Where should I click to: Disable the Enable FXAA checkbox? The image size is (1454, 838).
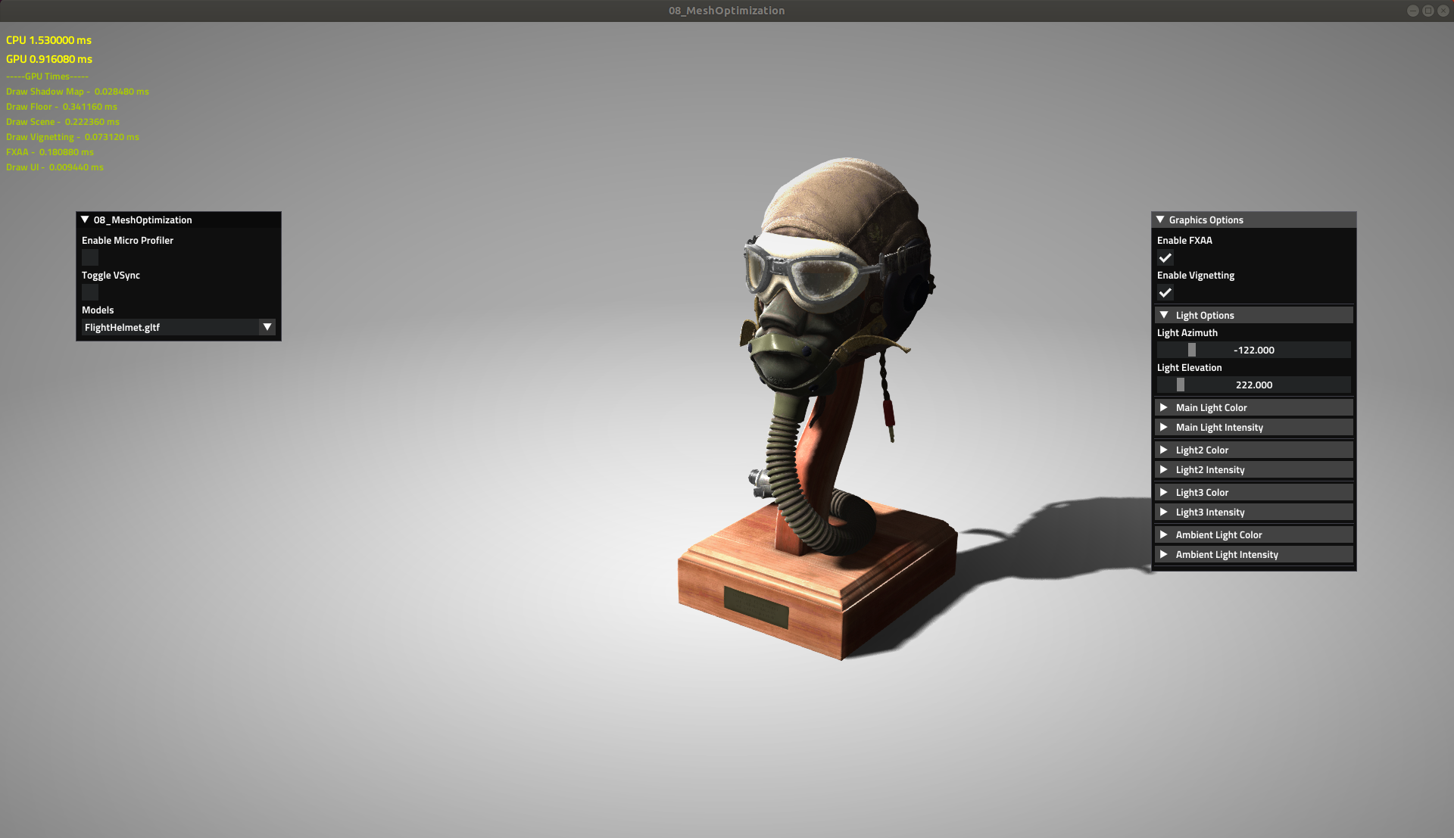(1165, 257)
